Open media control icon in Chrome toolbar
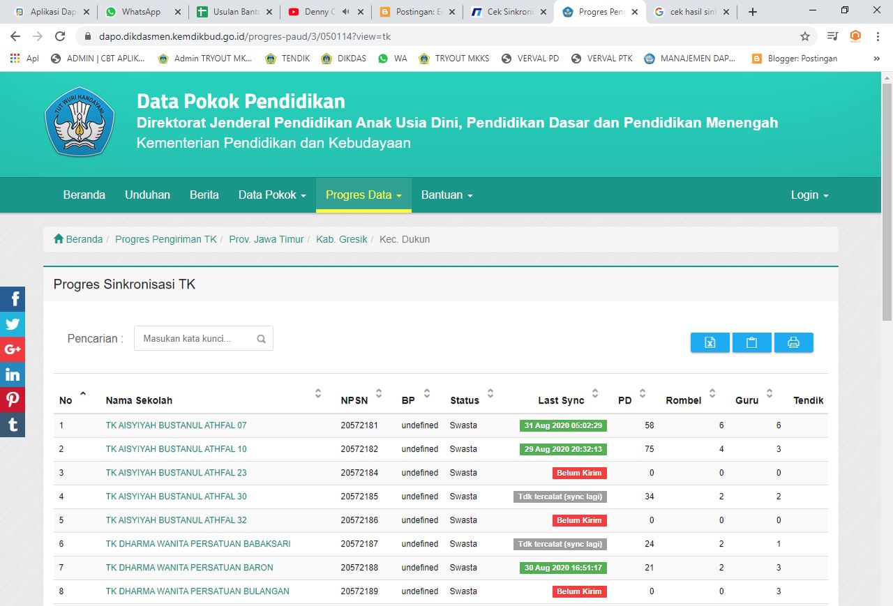893x606 pixels. 832,36
